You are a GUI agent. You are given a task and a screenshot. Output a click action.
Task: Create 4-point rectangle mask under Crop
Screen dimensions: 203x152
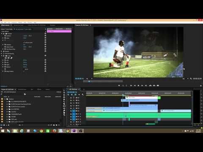point(8,58)
